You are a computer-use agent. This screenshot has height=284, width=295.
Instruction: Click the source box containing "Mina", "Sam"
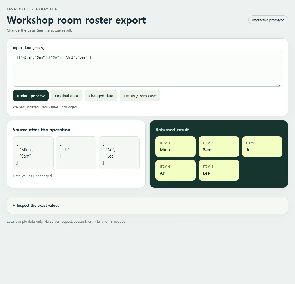(33, 153)
